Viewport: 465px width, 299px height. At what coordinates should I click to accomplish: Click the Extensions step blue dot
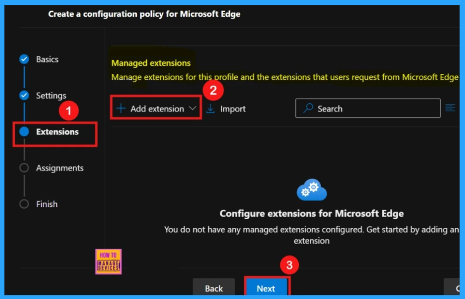[x=24, y=132]
